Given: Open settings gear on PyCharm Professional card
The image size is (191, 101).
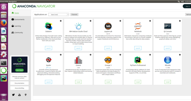Looking at the screenshot, I should click(150, 55).
